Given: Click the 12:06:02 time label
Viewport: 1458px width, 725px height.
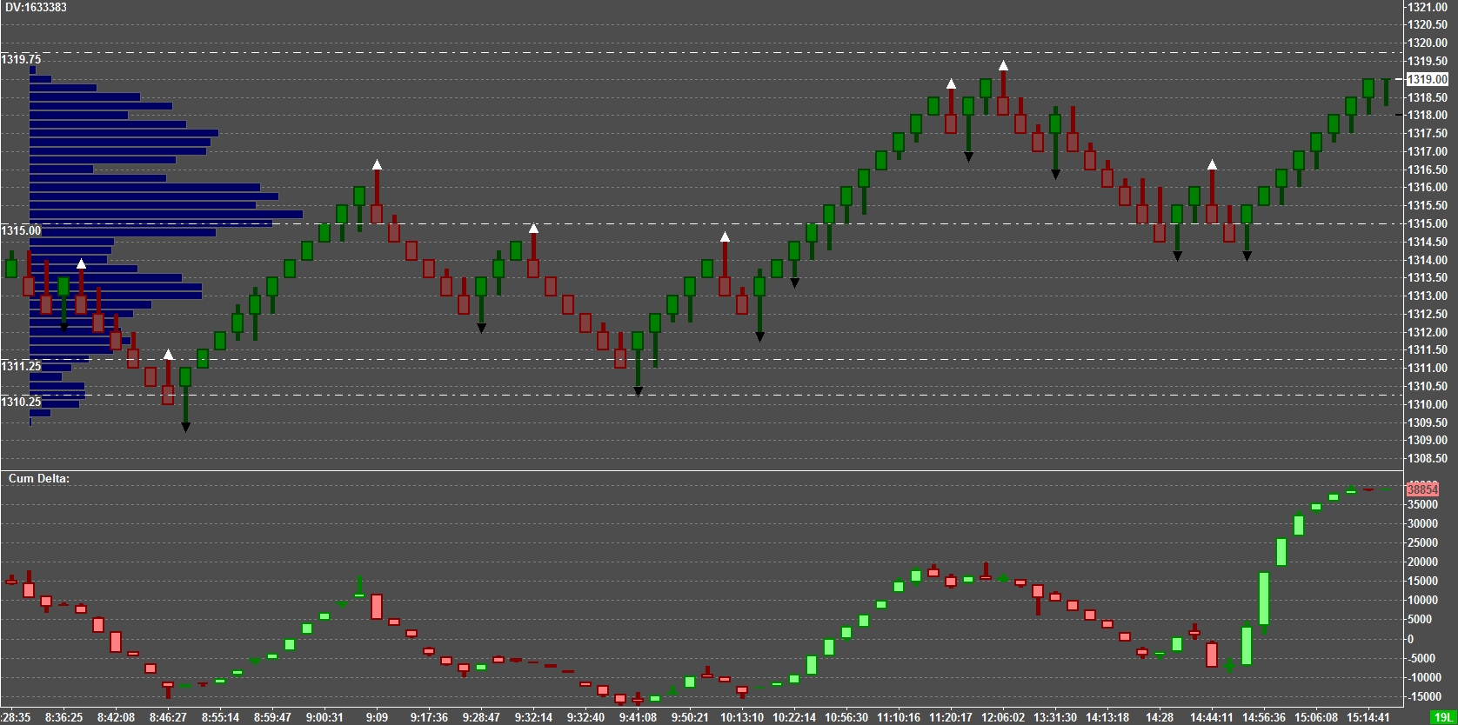Looking at the screenshot, I should pyautogui.click(x=1003, y=717).
